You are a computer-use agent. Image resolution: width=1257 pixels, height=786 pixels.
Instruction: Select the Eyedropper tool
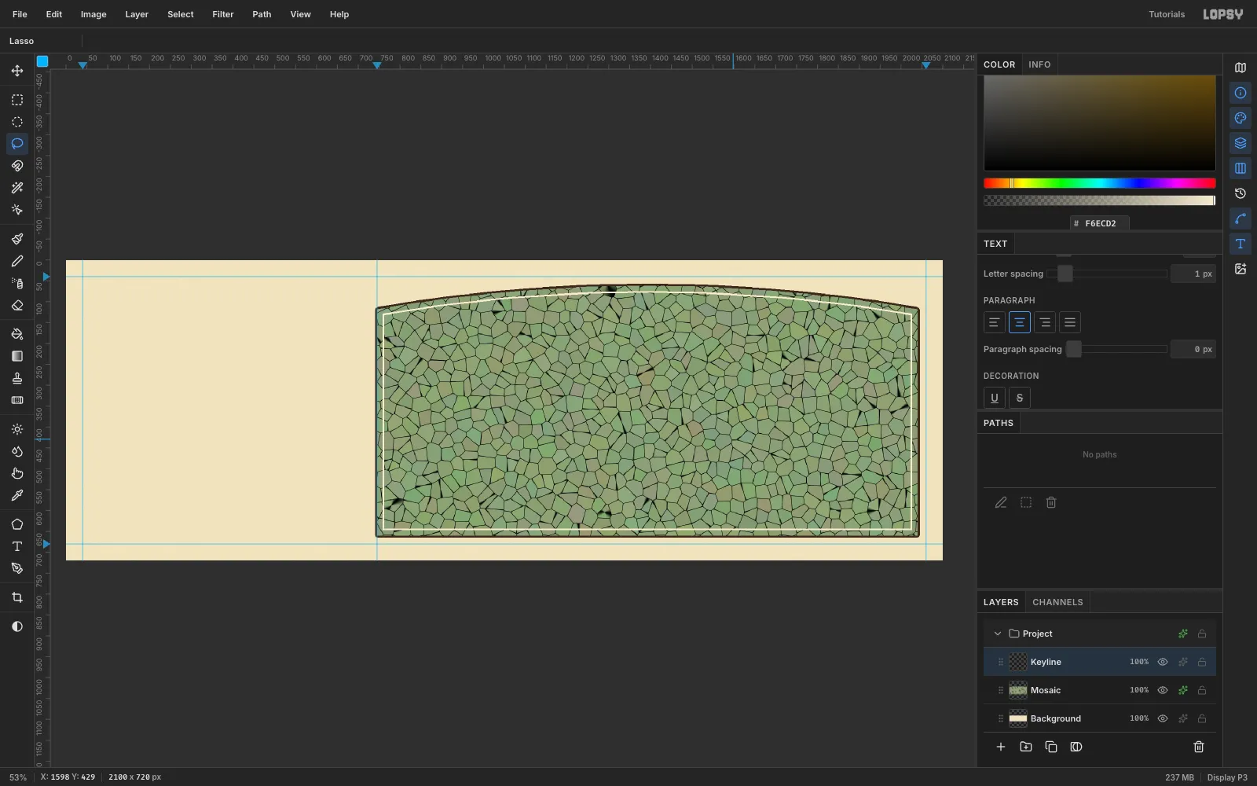tap(17, 495)
